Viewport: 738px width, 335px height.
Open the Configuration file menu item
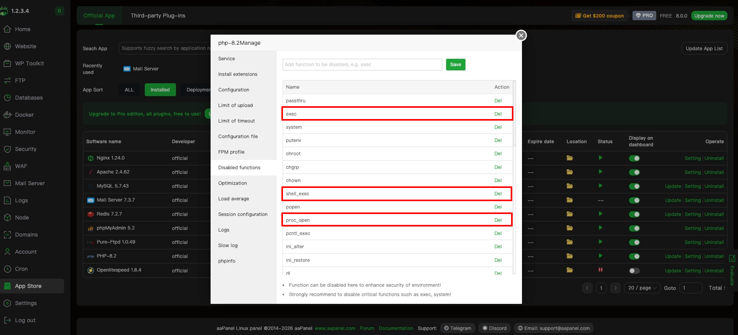click(238, 137)
